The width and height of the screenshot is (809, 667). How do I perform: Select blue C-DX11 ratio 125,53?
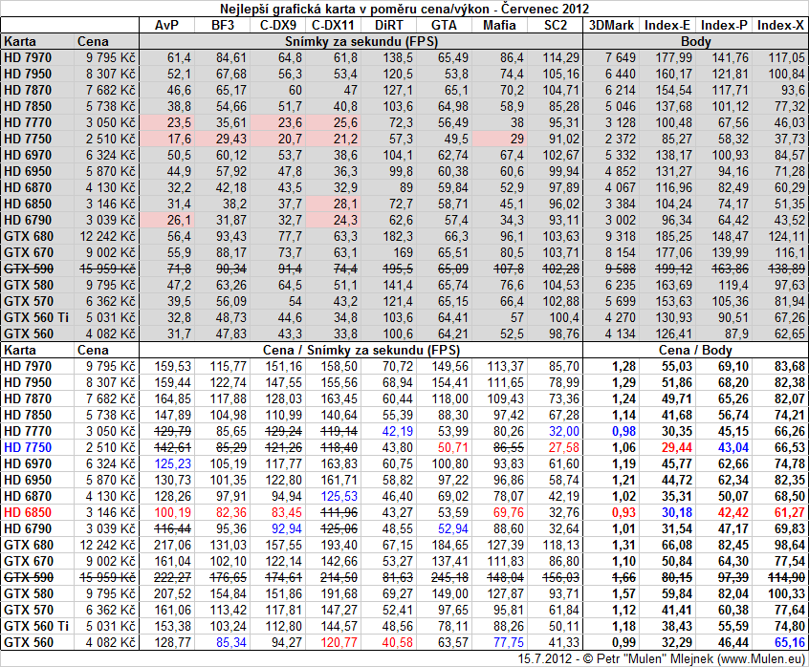tap(339, 496)
